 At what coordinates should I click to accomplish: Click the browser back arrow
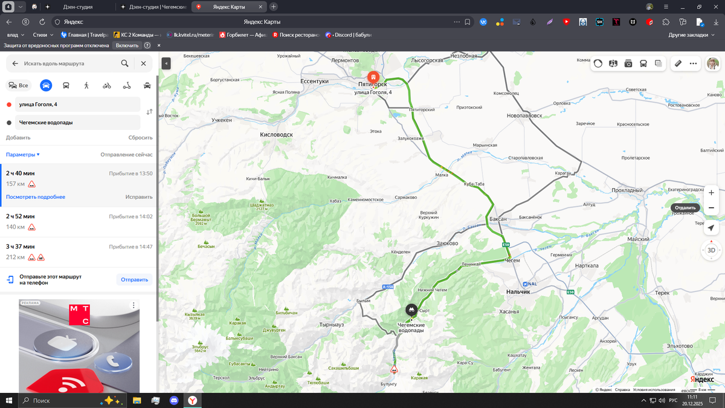click(x=9, y=22)
